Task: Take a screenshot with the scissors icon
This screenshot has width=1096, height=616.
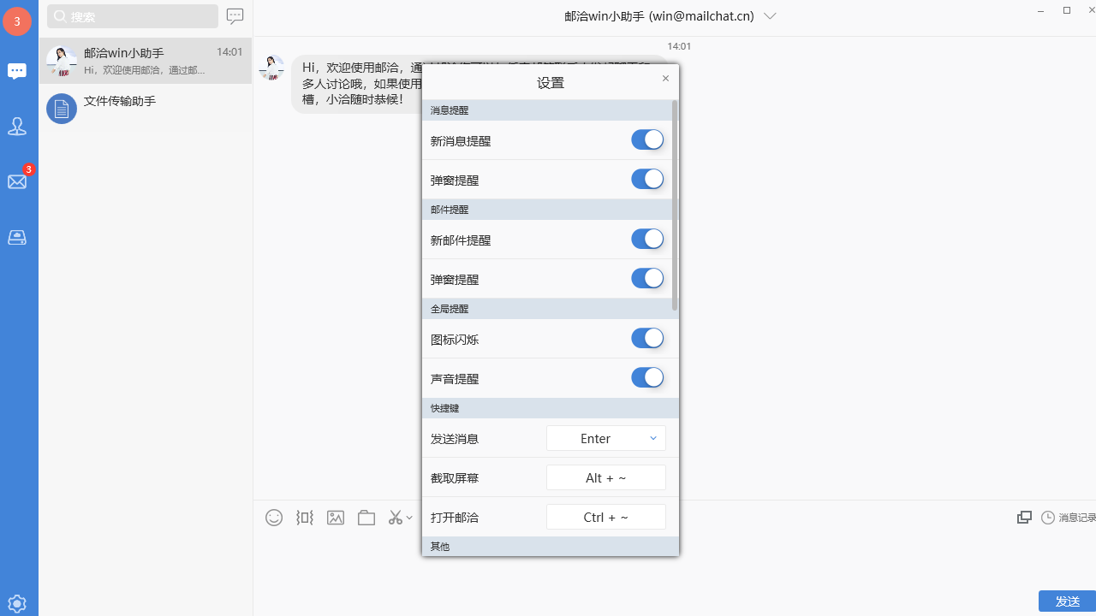Action: (x=396, y=517)
